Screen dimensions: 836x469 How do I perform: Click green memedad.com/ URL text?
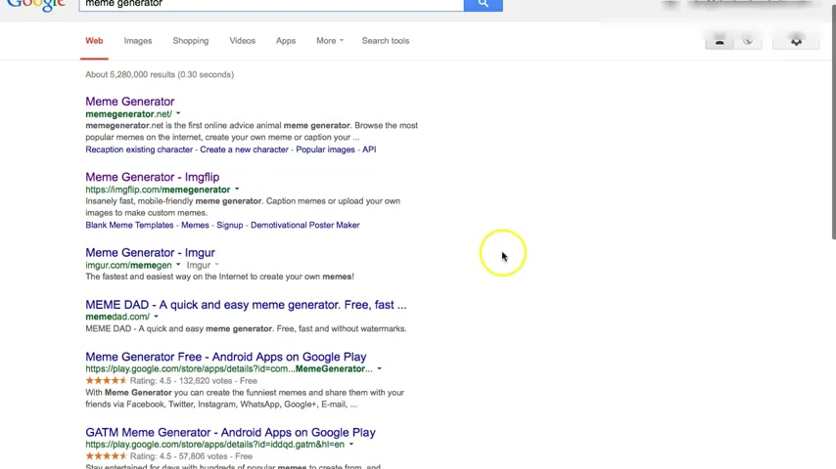(x=117, y=317)
